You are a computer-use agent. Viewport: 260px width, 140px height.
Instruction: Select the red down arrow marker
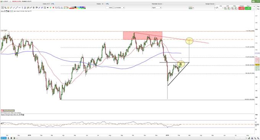tap(54, 8)
